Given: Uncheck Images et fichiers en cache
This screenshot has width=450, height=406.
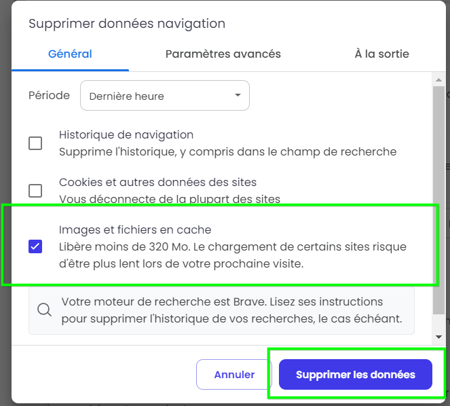Looking at the screenshot, I should pyautogui.click(x=35, y=246).
